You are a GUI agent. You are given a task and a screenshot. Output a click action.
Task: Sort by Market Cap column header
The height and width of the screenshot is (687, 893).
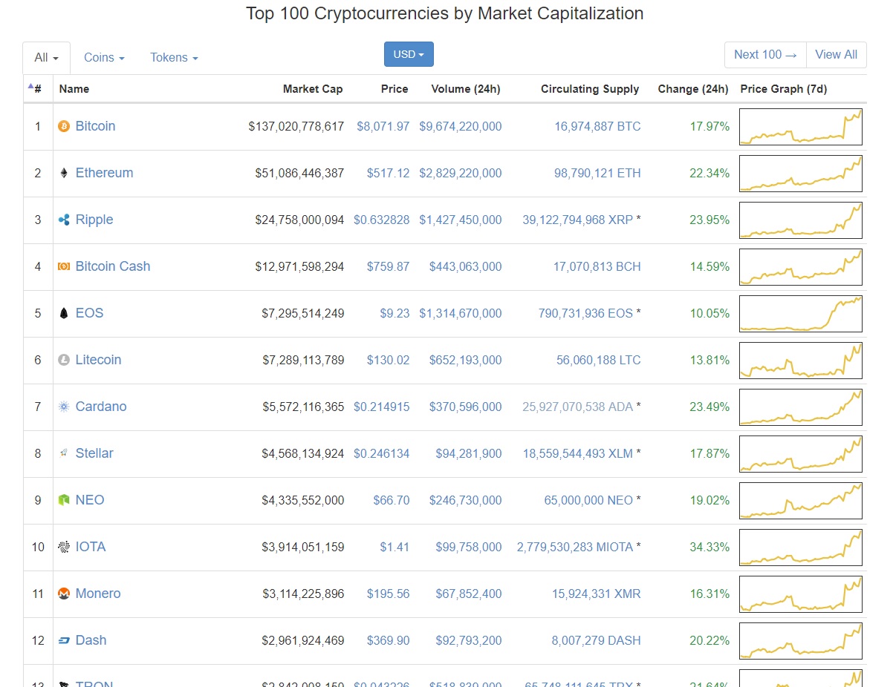tap(313, 89)
